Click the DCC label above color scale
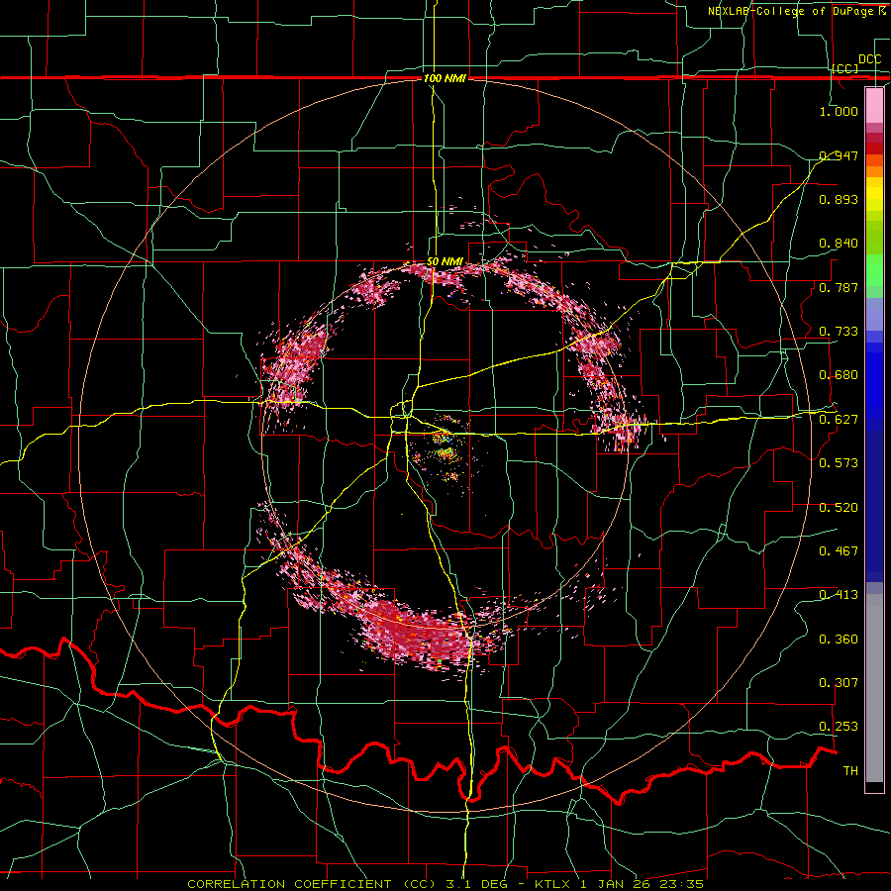The height and width of the screenshot is (891, 891). (869, 59)
